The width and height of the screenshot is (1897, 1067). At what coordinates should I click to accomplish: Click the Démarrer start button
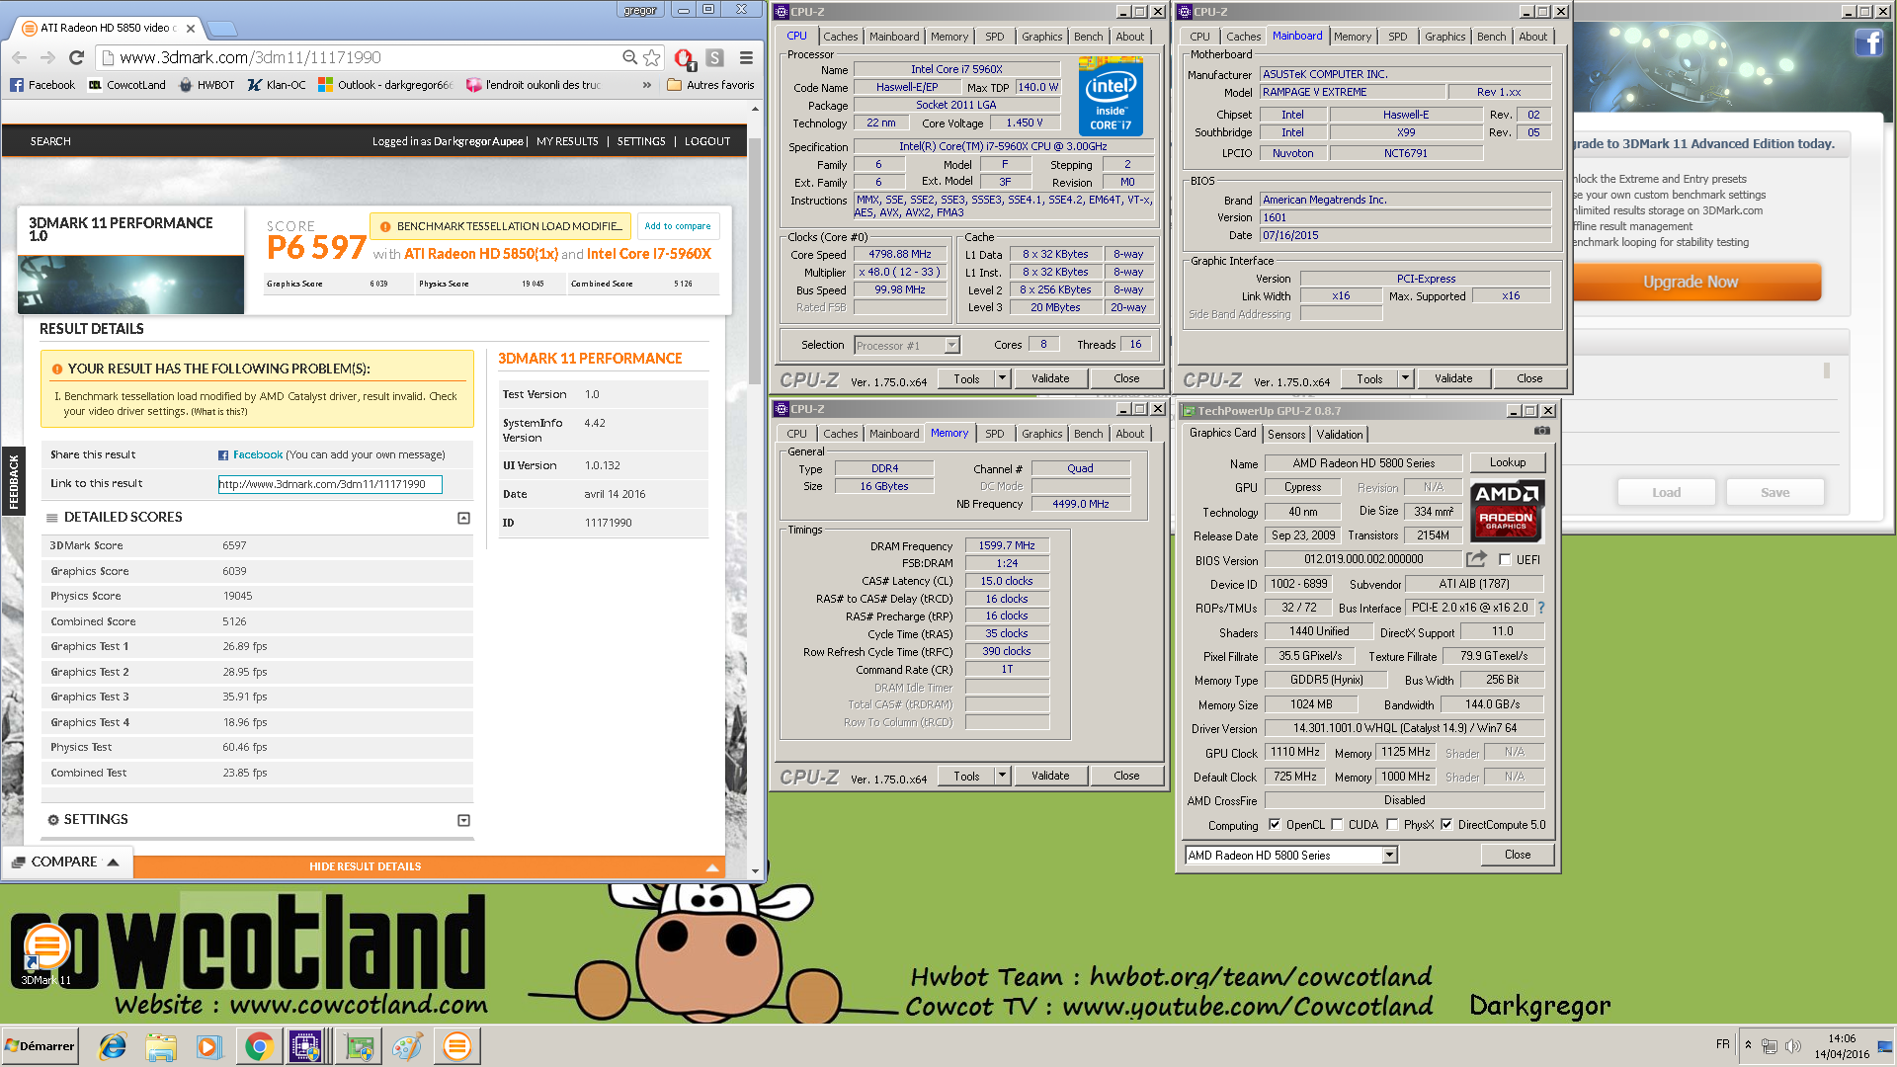(40, 1046)
